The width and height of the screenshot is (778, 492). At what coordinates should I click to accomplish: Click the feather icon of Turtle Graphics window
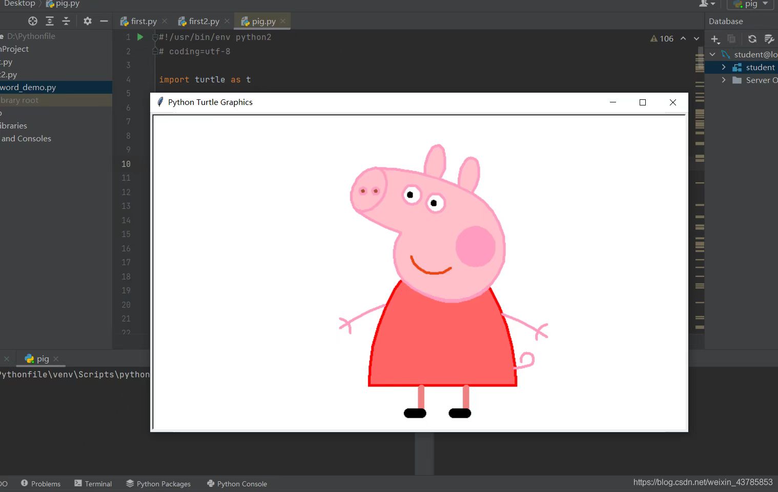pyautogui.click(x=160, y=102)
